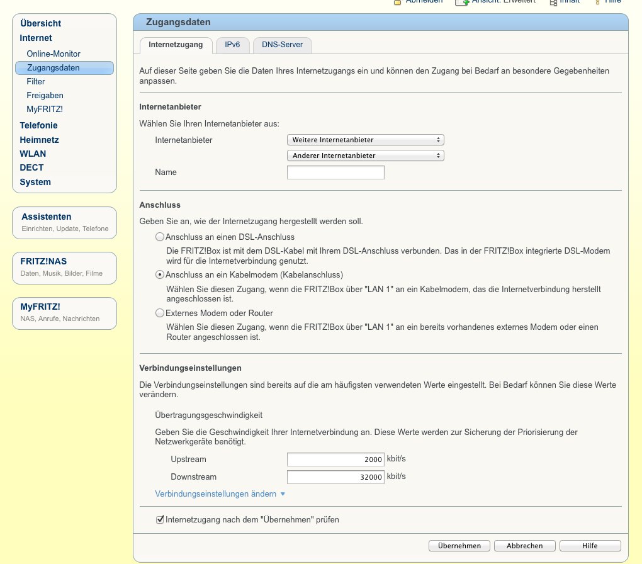
Task: Click the text 'Wählen Sie Ihren Internetanbieter aus:'
Action: point(209,124)
